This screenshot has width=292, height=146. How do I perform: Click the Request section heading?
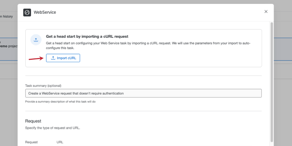(x=33, y=121)
